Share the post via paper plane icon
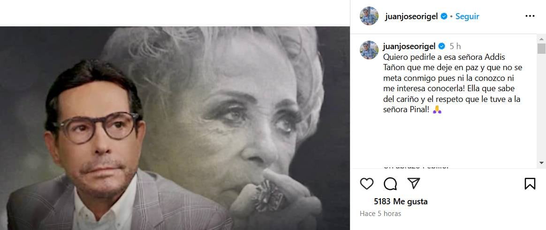Viewport: 546px width, 230px height. pyautogui.click(x=413, y=184)
